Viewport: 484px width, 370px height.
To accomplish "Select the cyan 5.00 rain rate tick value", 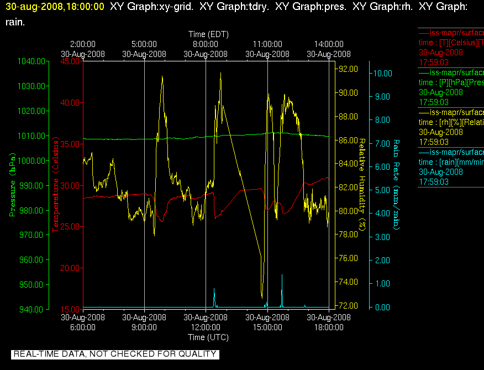I will coord(383,190).
